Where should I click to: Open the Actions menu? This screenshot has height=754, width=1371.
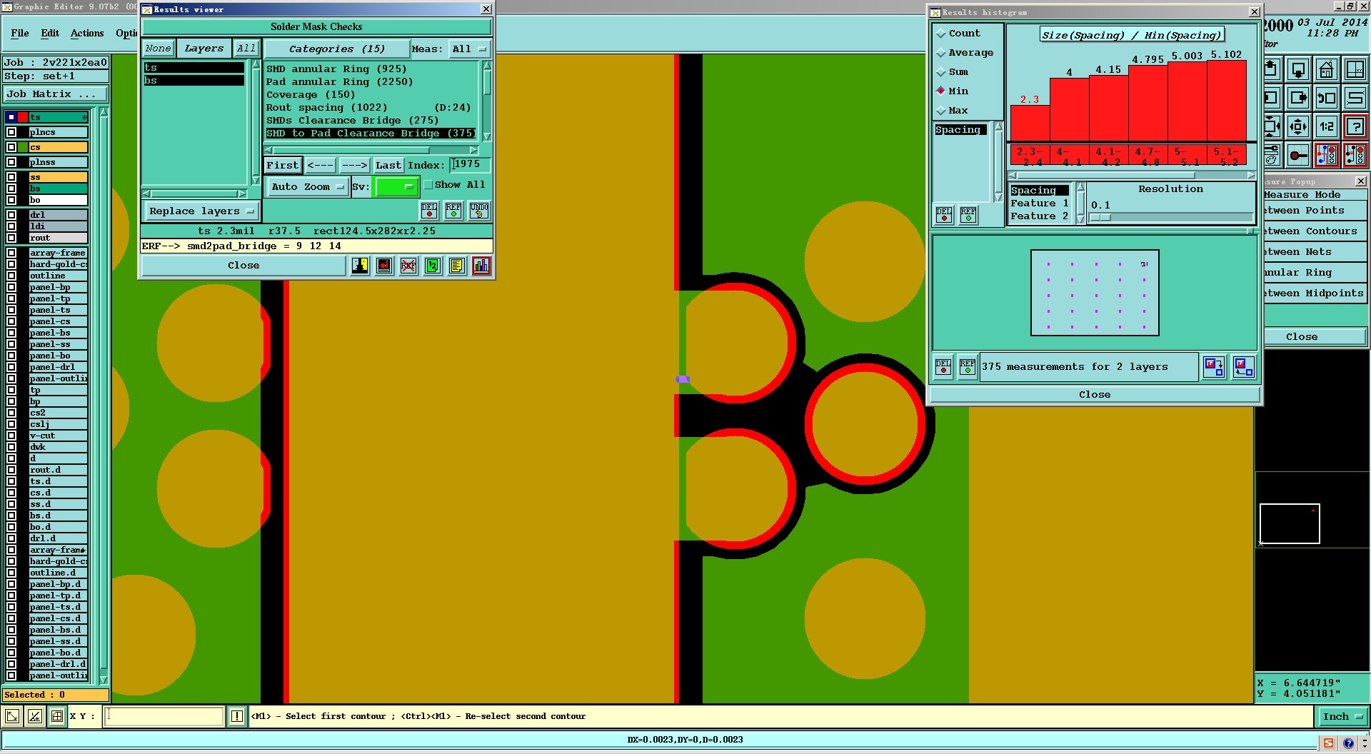coord(87,34)
